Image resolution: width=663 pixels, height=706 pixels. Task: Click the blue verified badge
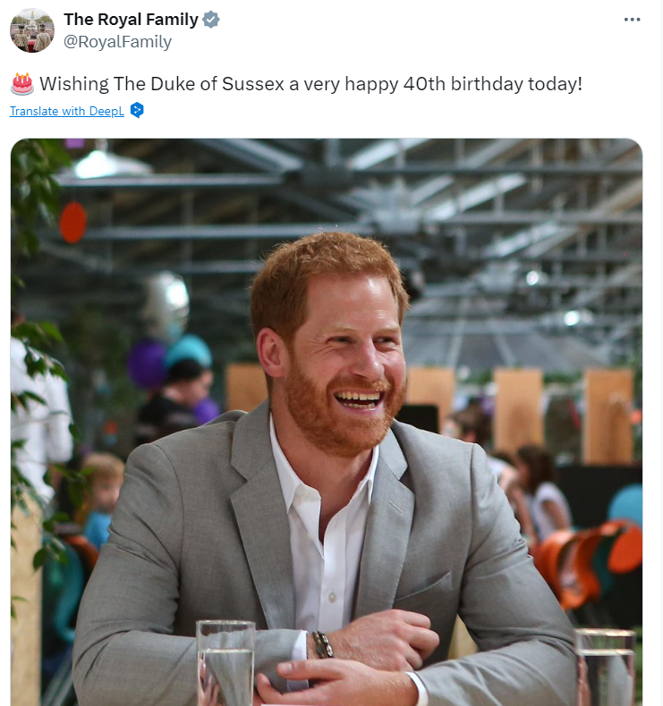[x=210, y=20]
